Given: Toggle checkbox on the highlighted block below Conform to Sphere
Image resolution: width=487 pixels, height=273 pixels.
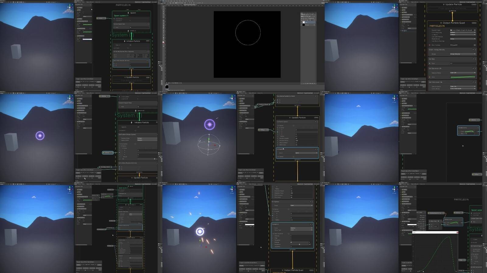Looking at the screenshot, I should click(315, 149).
